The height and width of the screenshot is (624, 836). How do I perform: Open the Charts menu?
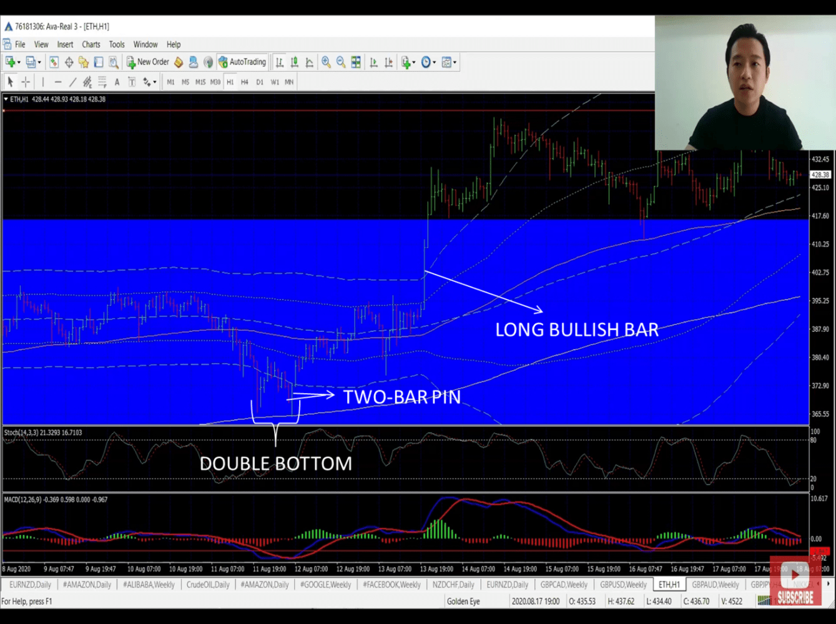[x=91, y=44]
